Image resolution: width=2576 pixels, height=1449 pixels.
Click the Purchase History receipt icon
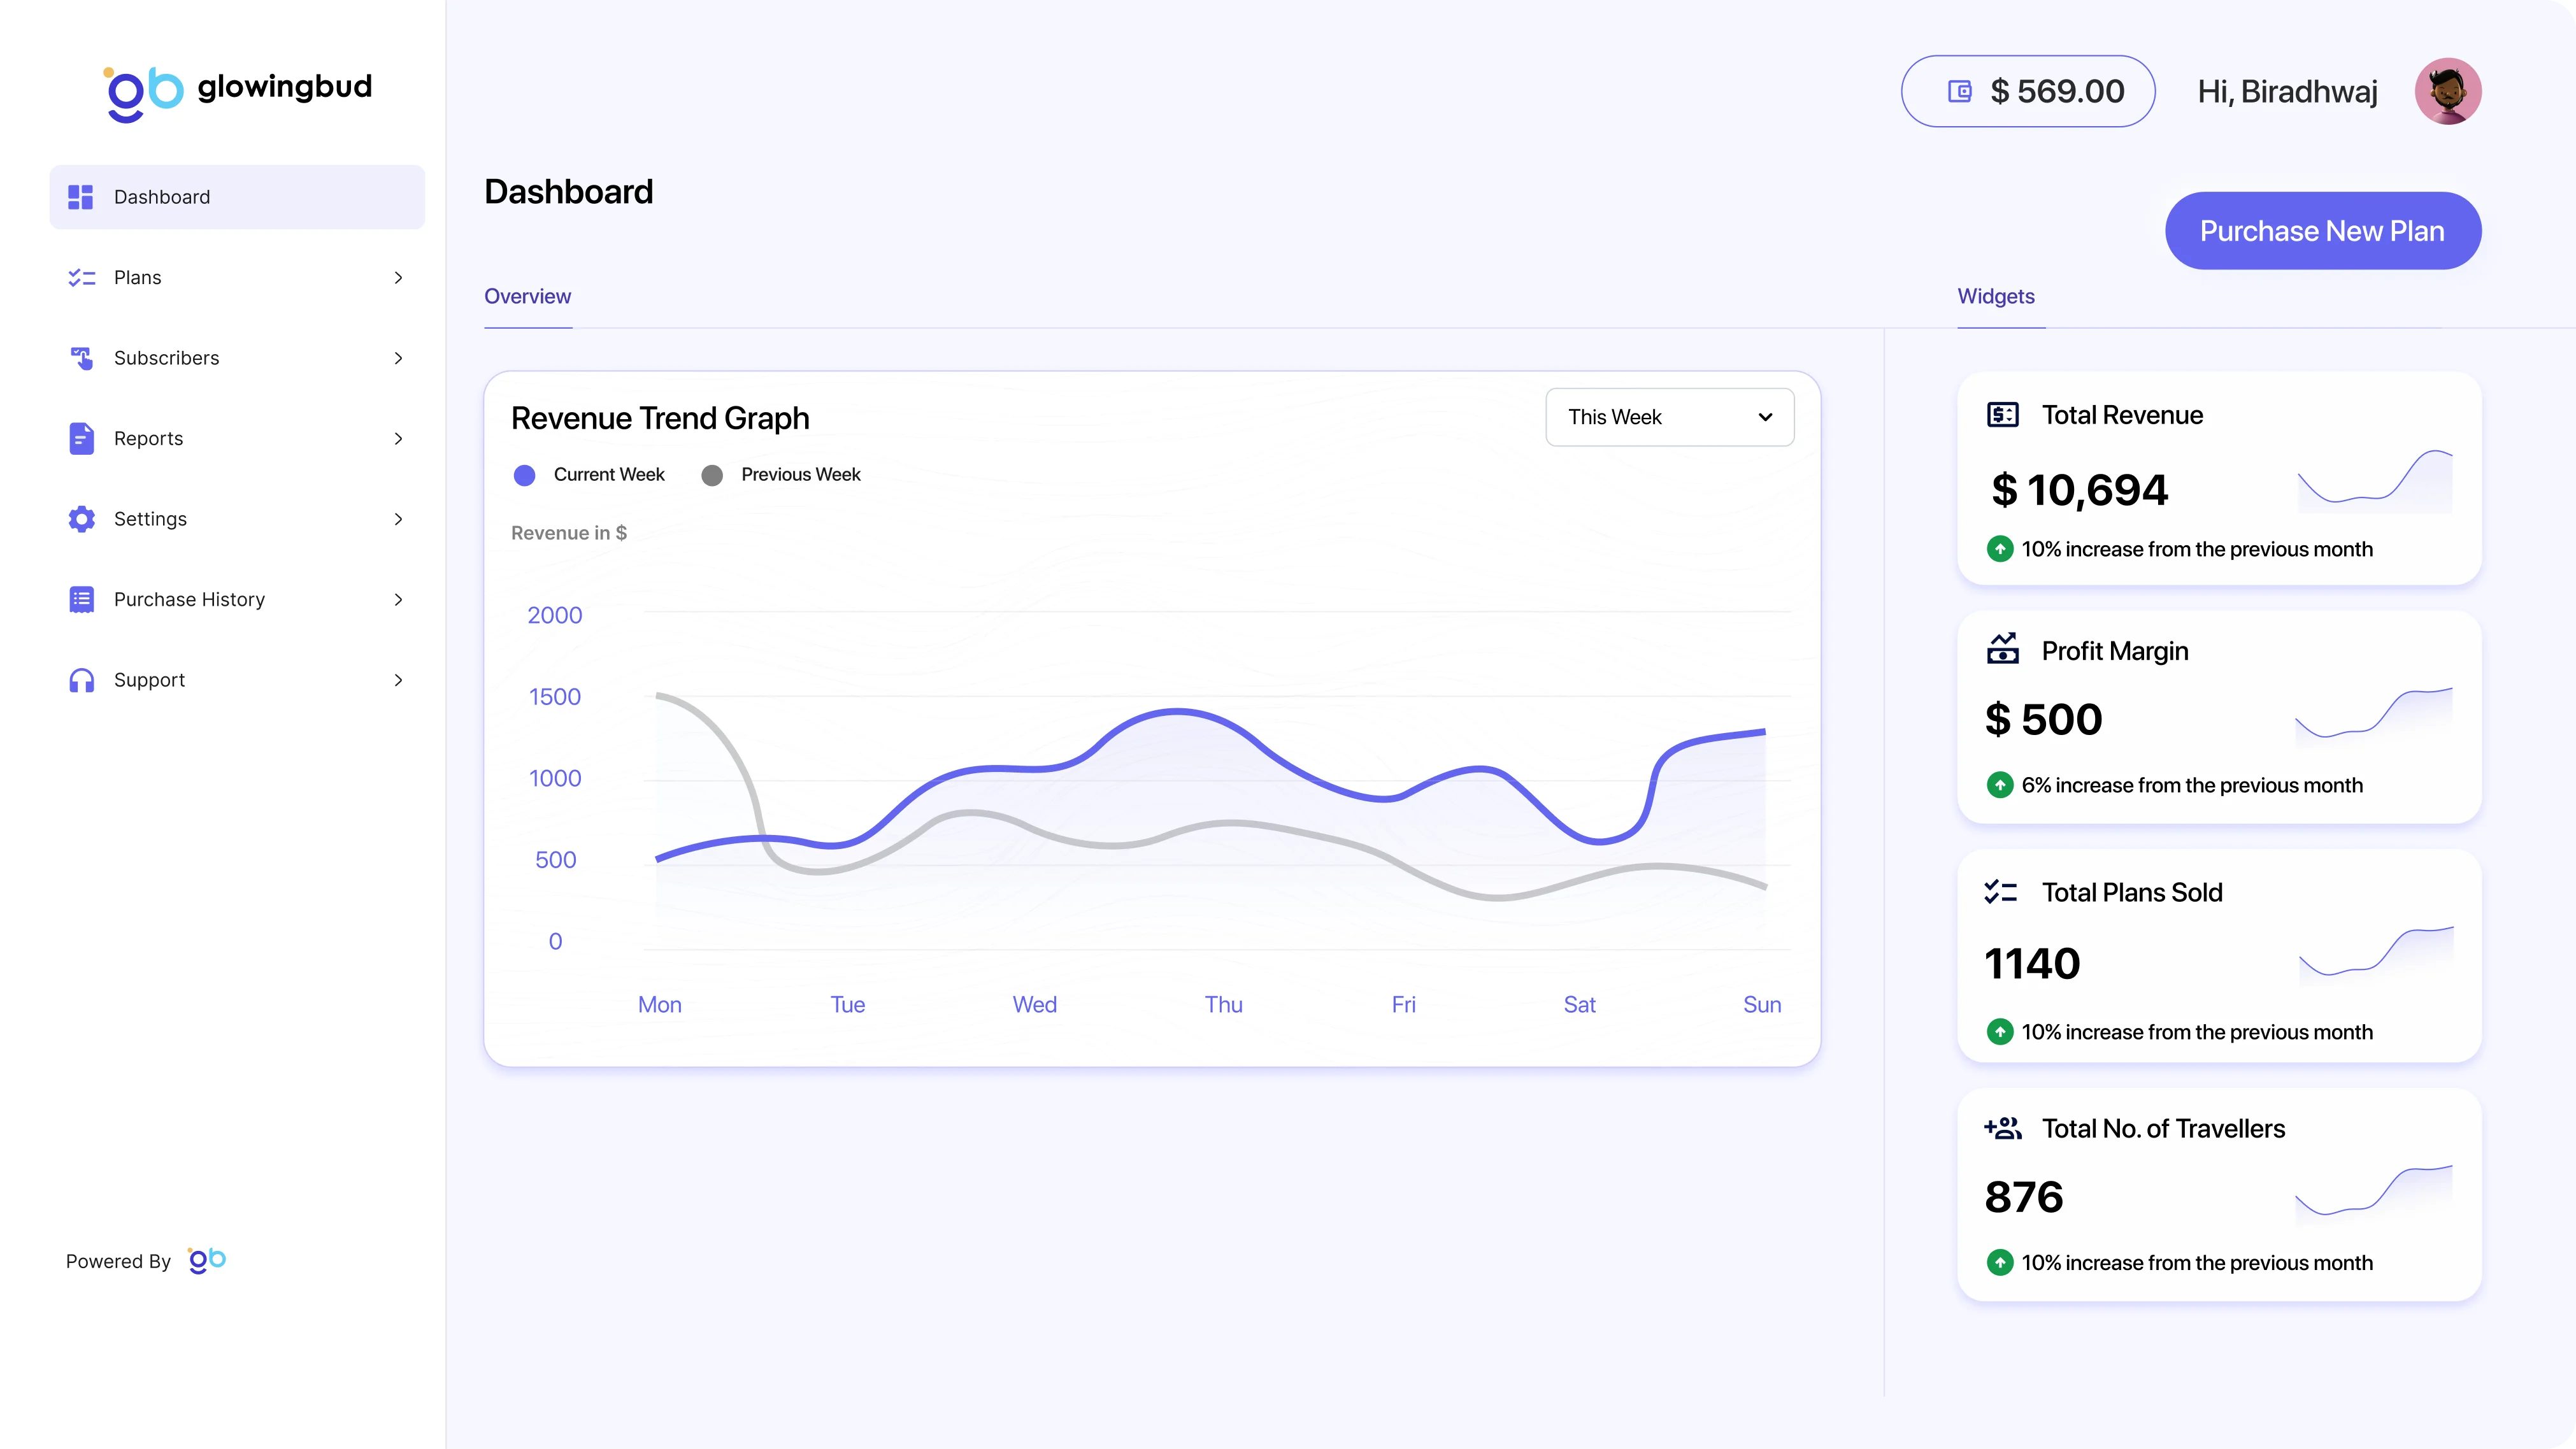[81, 599]
